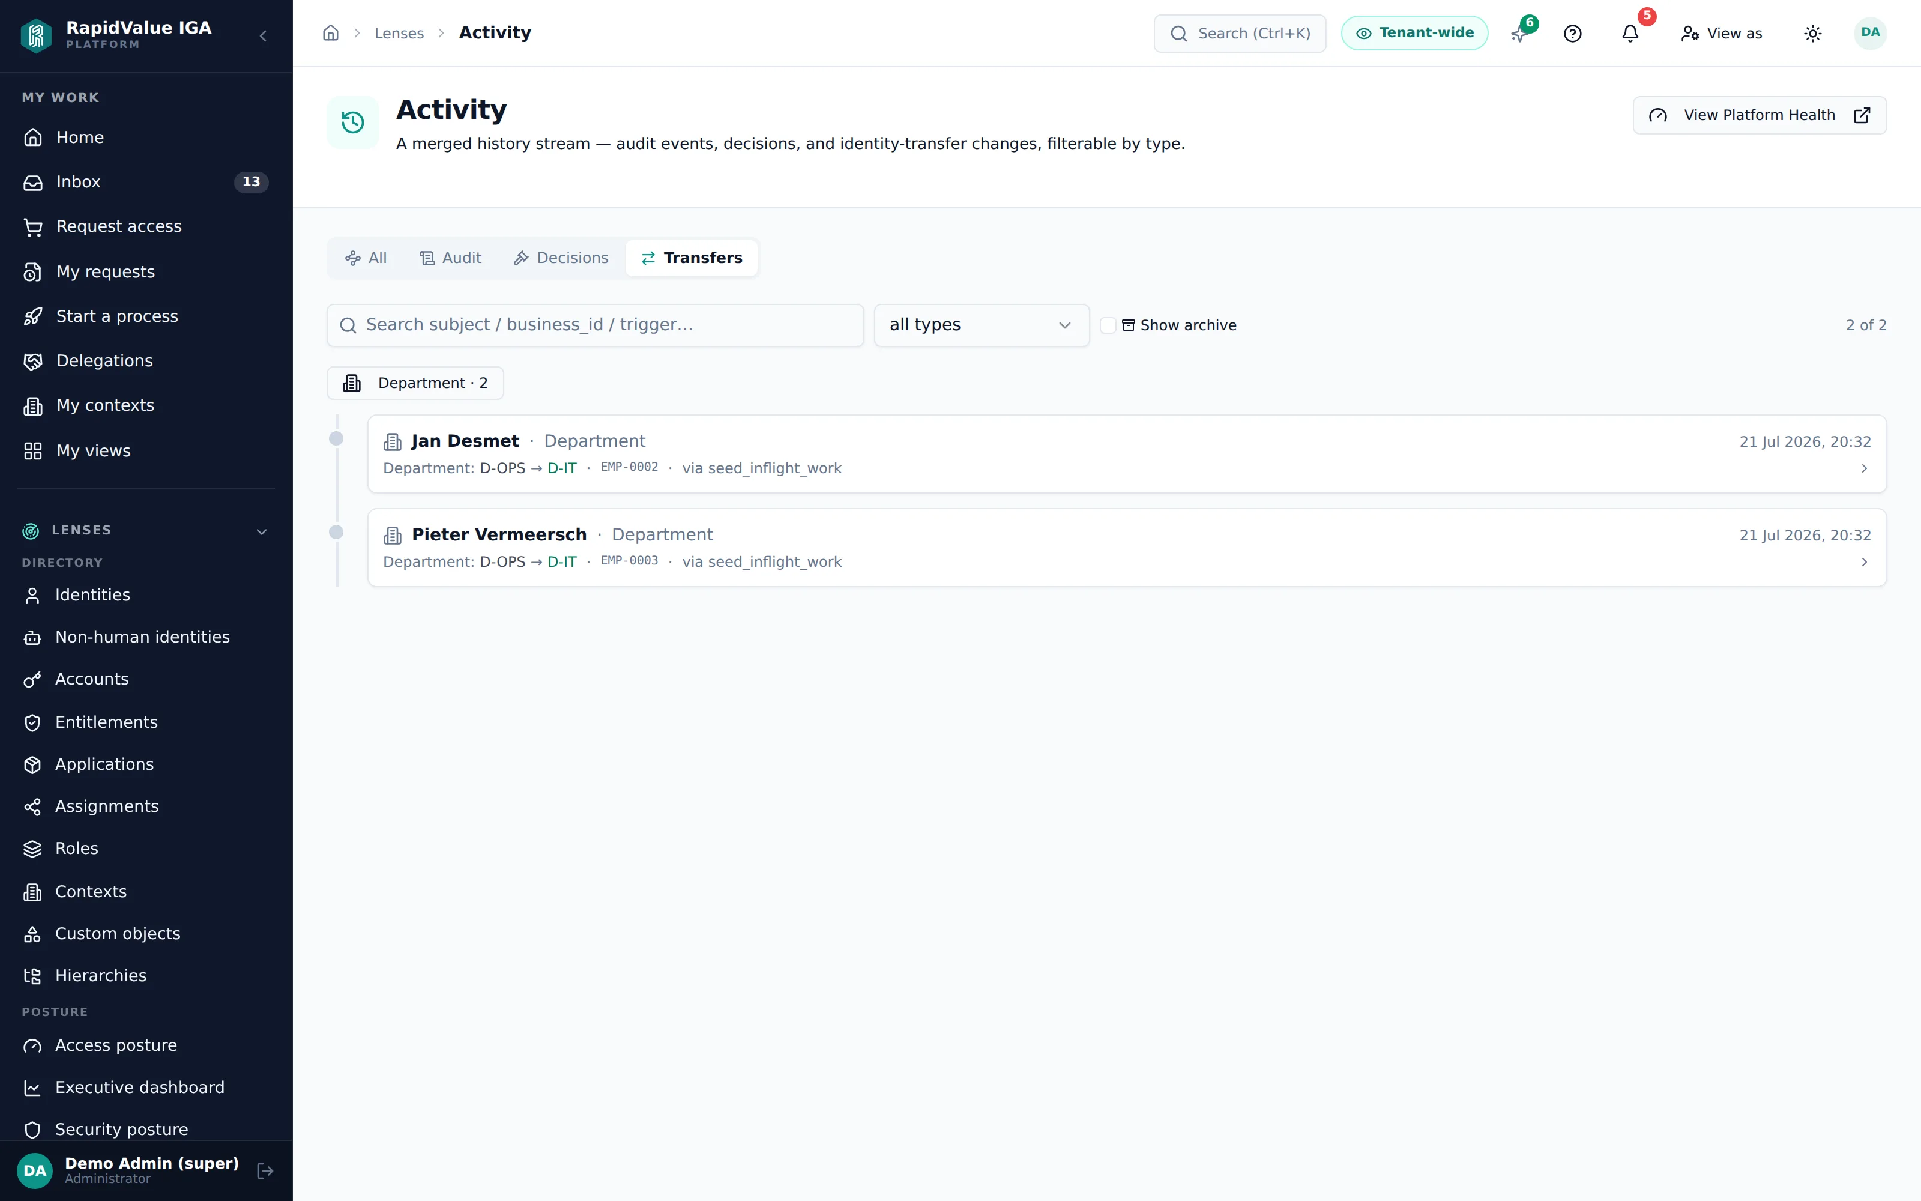This screenshot has width=1921, height=1201.
Task: Switch to the Audit tab
Action: click(x=450, y=258)
